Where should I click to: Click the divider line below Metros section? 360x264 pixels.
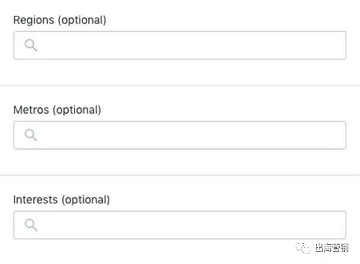point(180,175)
